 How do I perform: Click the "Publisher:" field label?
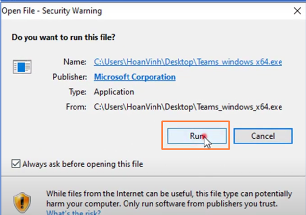(69, 77)
